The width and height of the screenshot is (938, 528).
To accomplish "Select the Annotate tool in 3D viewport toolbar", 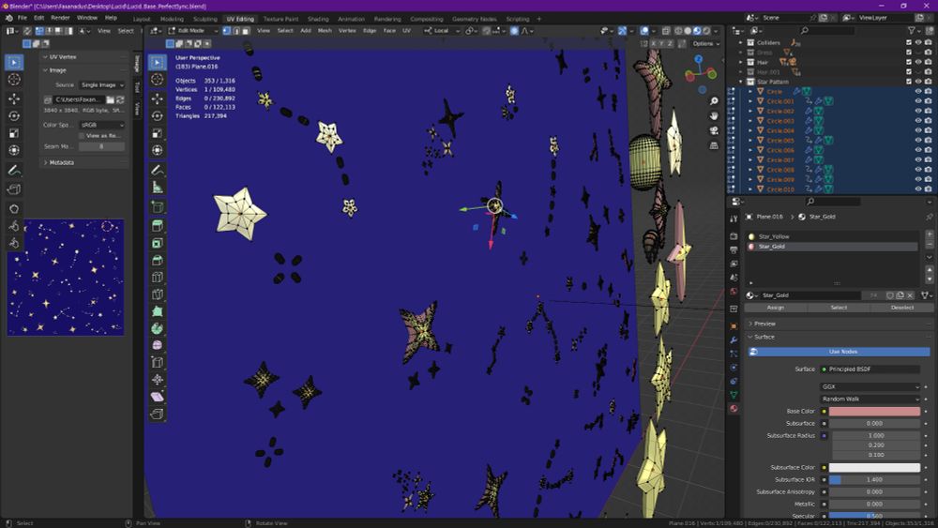I will (158, 171).
